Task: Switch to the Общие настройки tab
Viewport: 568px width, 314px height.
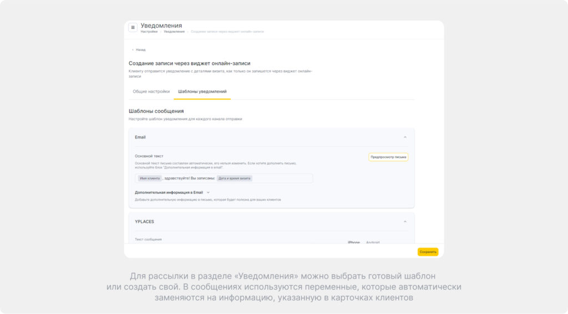Action: click(x=151, y=91)
